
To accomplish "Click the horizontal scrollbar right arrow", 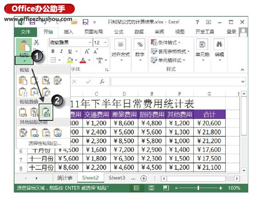I will (x=237, y=178).
